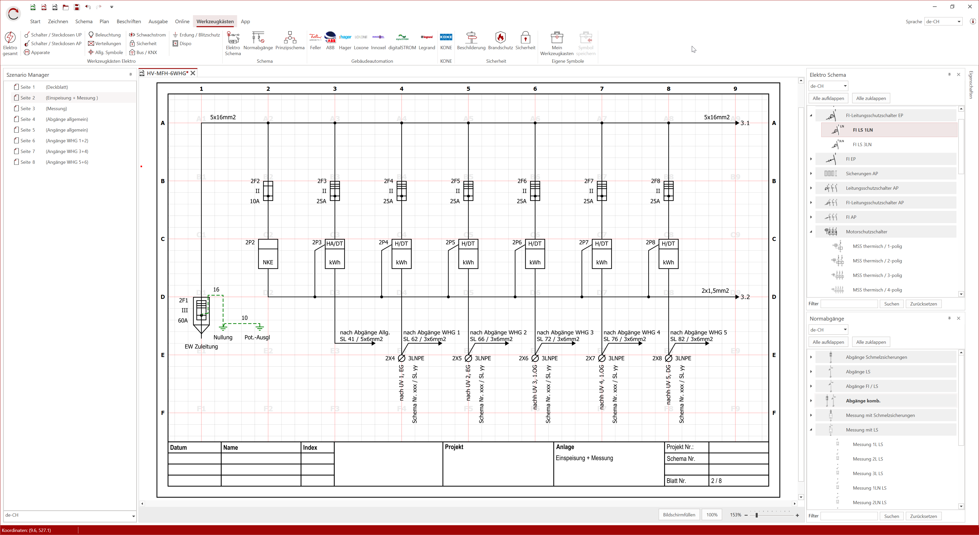
Task: Pin the Elektro Schema panel
Action: [949, 74]
